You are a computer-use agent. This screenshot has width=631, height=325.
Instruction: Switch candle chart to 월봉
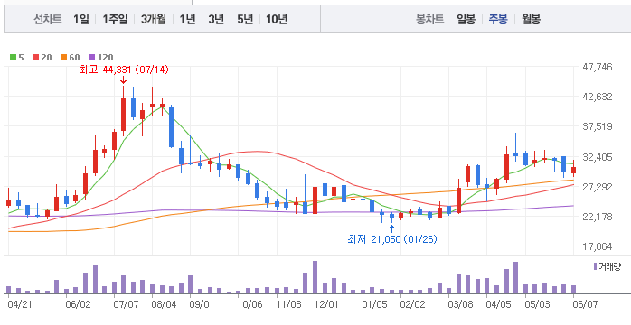pyautogui.click(x=532, y=19)
